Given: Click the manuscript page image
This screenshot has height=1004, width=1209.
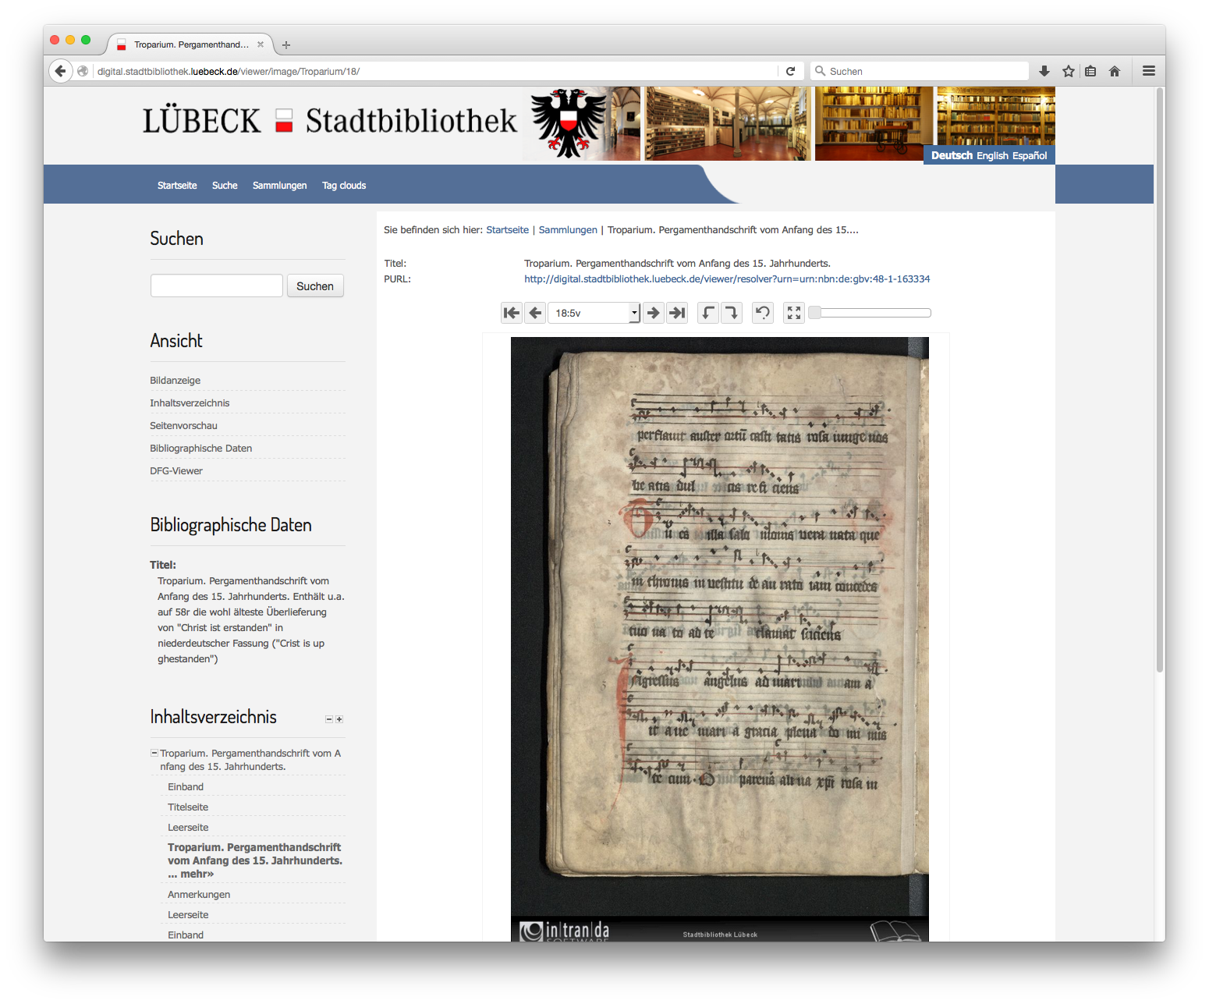Looking at the screenshot, I should pyautogui.click(x=719, y=638).
